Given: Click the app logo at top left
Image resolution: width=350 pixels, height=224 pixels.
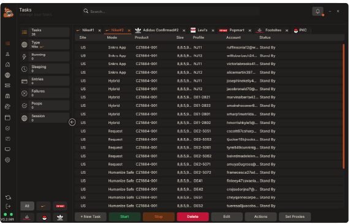Looking at the screenshot, I should pos(9,12).
